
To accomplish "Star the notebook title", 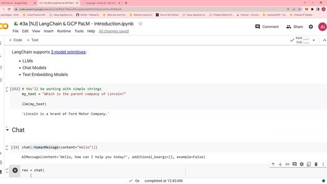I will [x=141, y=24].
